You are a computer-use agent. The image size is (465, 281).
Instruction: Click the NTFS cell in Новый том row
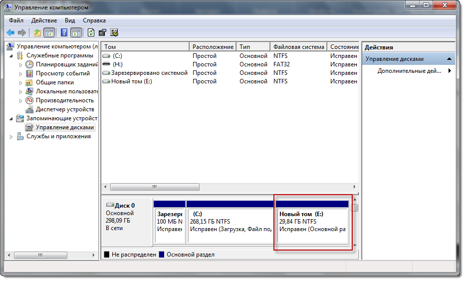pos(280,81)
